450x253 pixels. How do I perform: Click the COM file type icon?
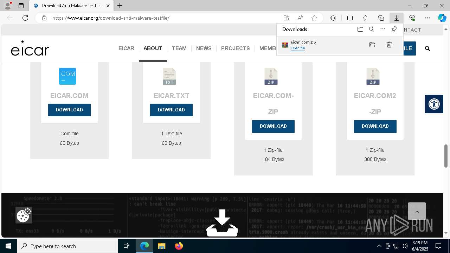click(67, 76)
